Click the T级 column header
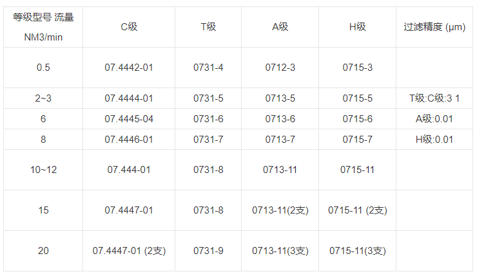 point(208,27)
